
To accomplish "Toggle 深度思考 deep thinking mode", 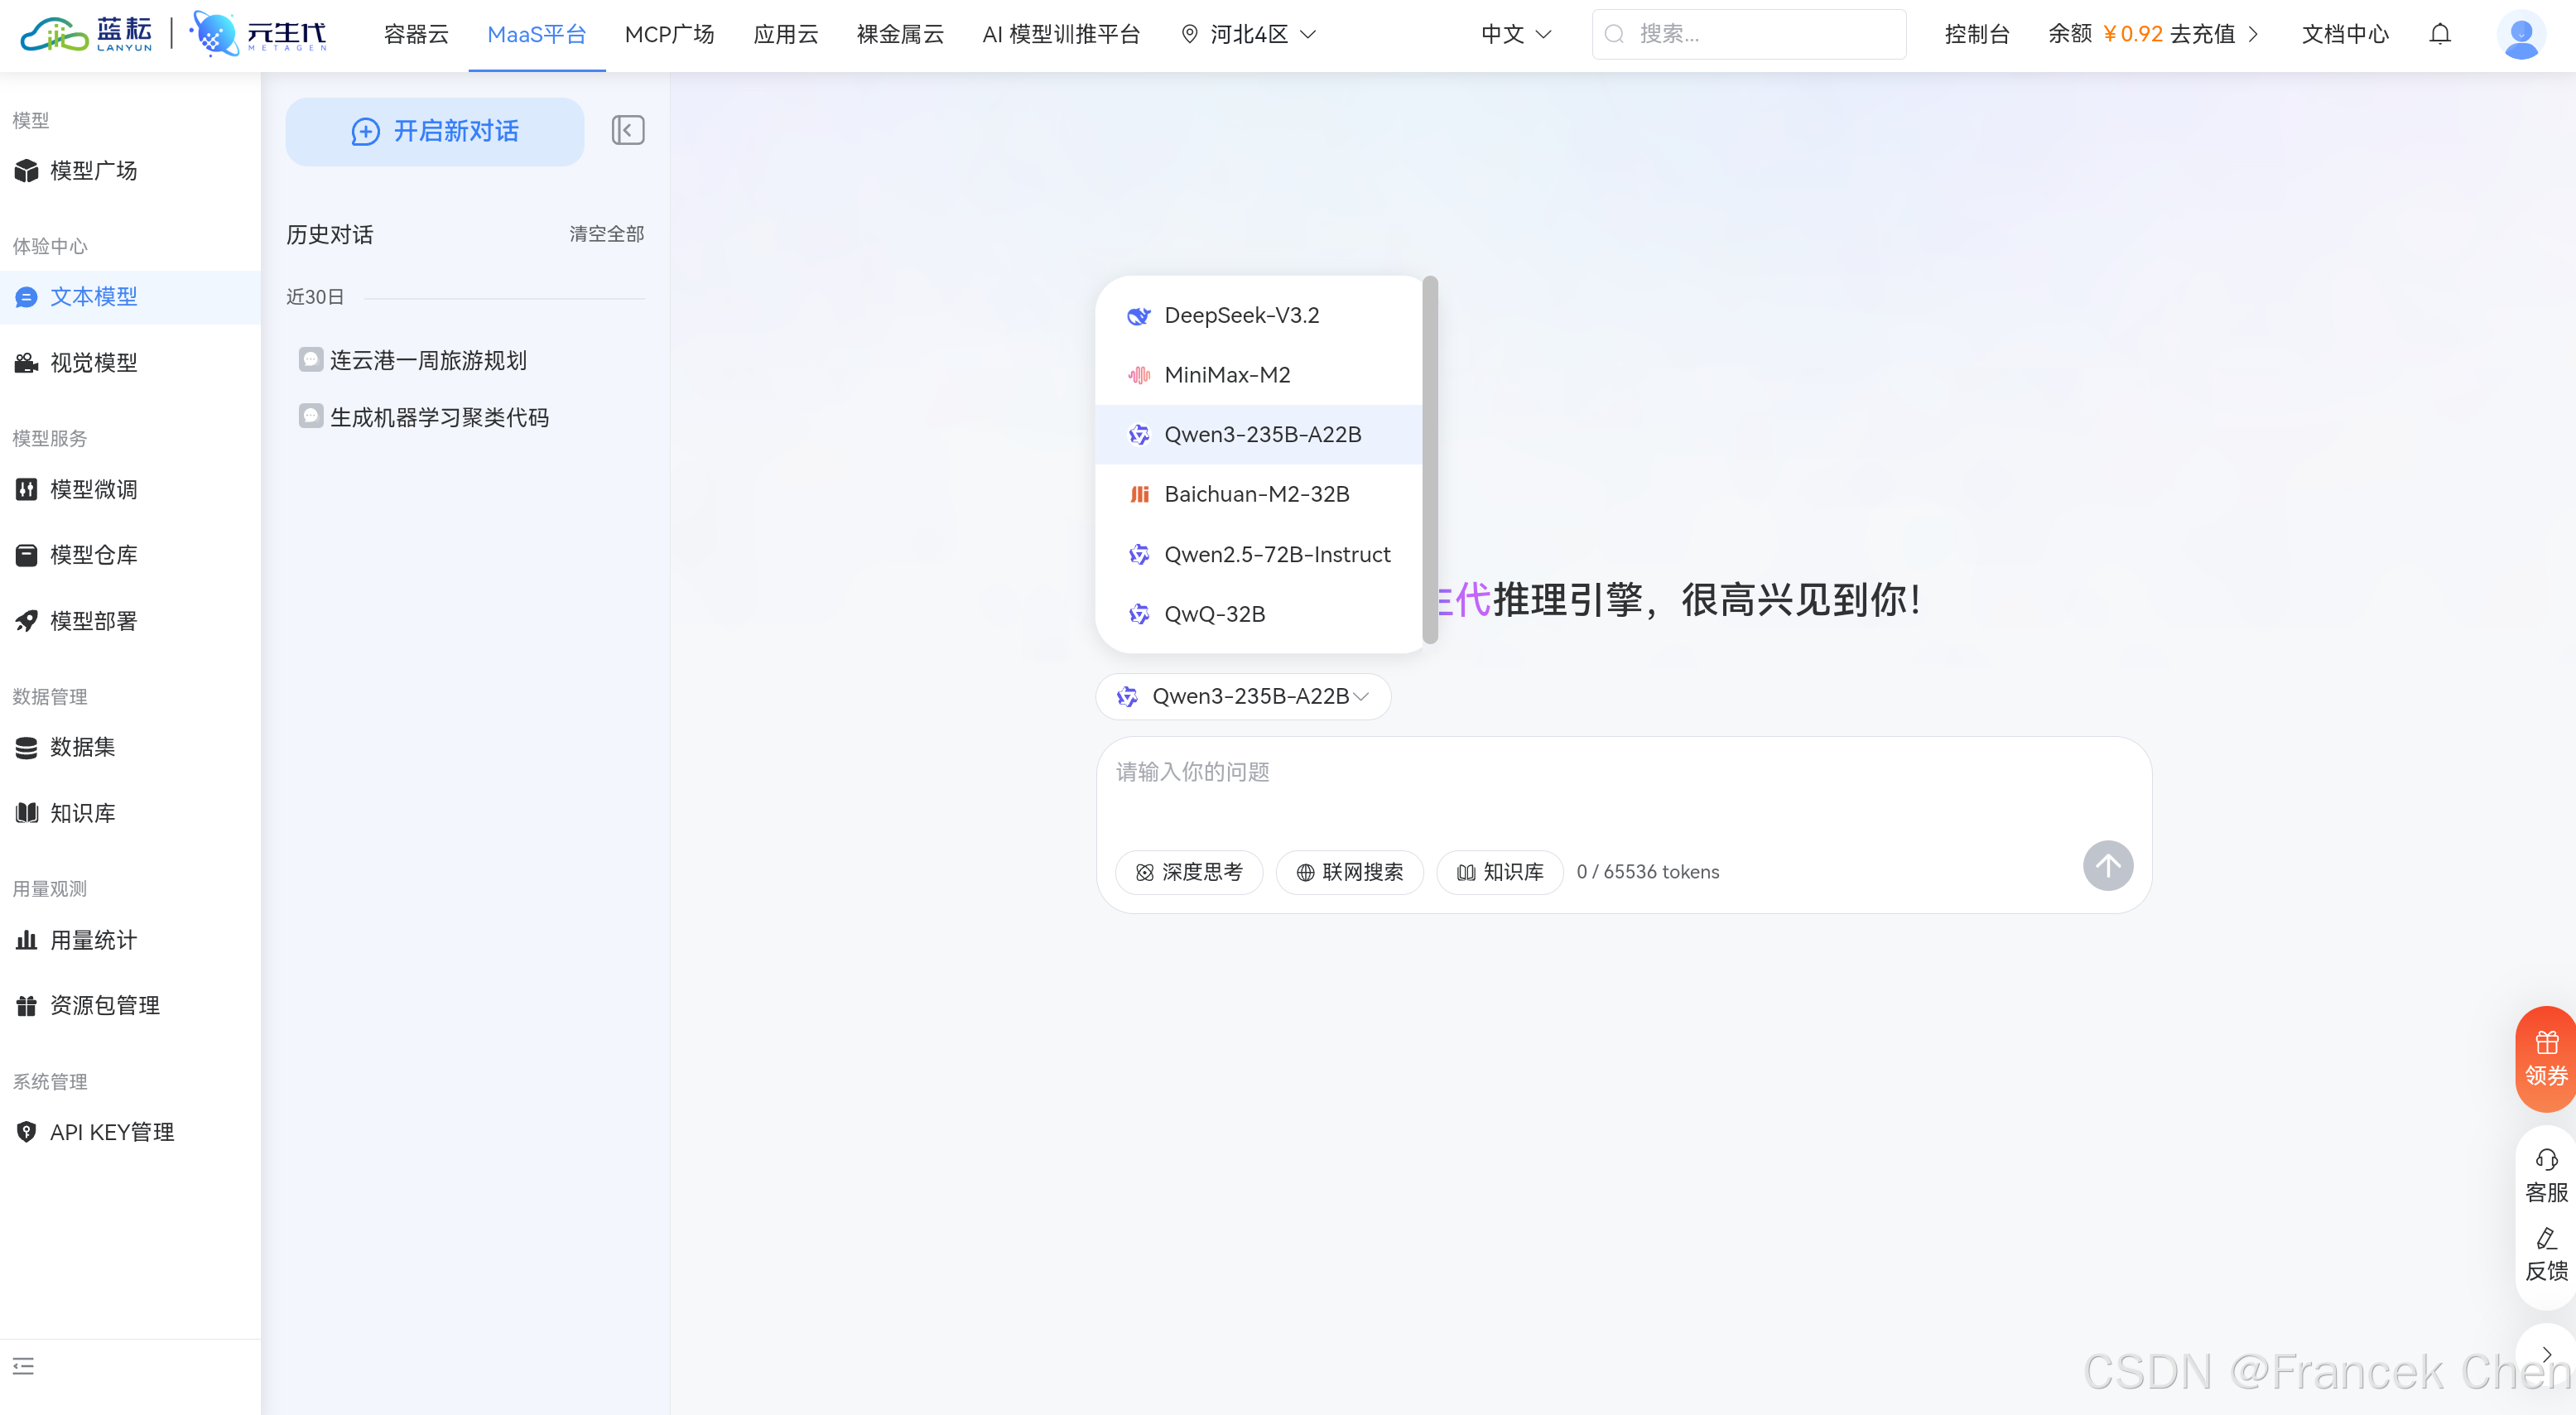I will coord(1189,872).
